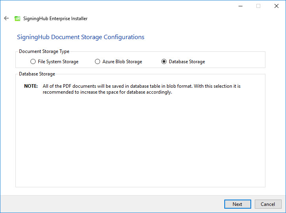Click the bold NOTE: label
Viewport: 286px width, 213px height.
click(31, 86)
